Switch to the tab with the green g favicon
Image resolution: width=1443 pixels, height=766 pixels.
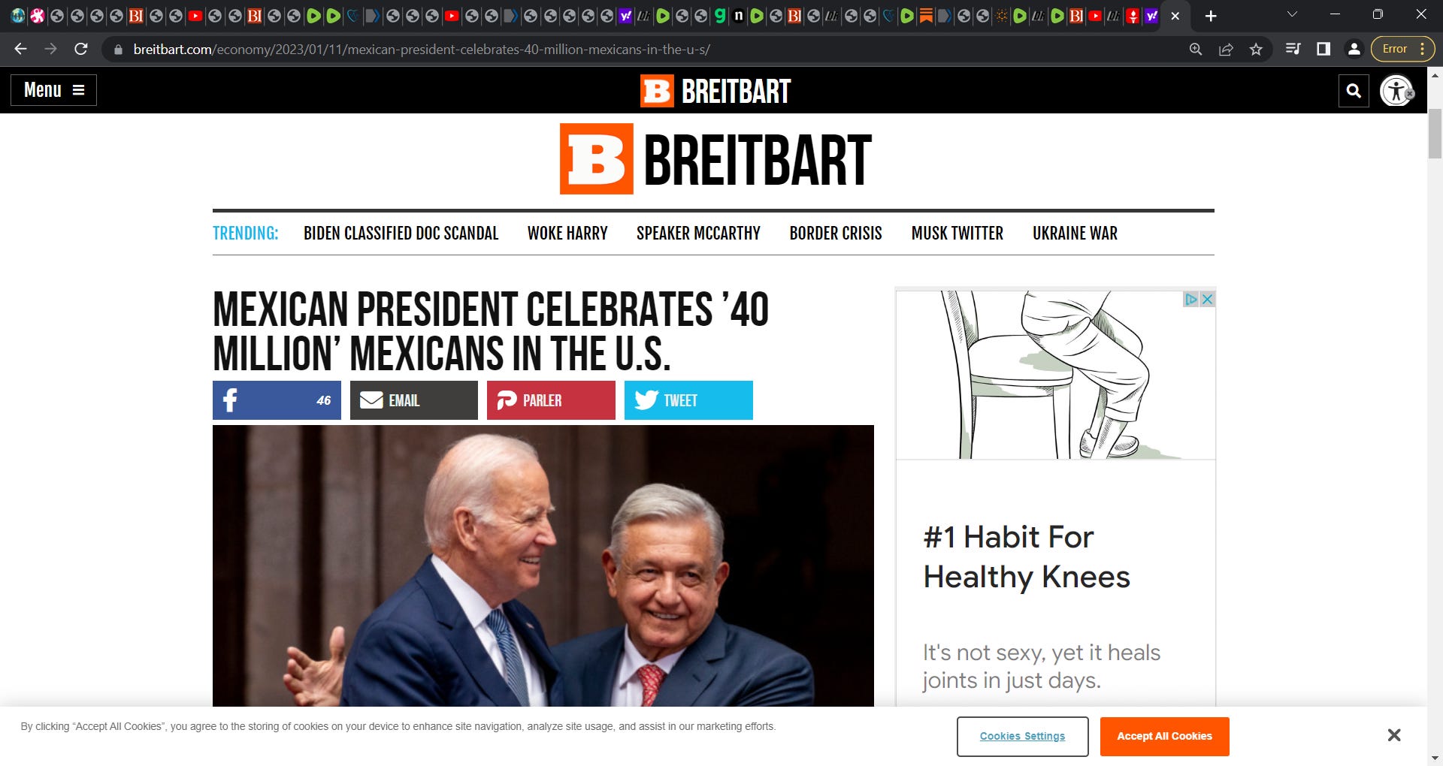[720, 16]
